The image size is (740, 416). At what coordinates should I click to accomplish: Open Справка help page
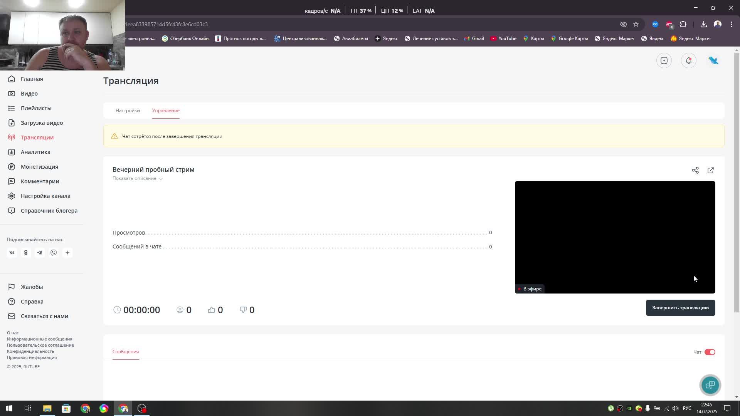[26, 302]
